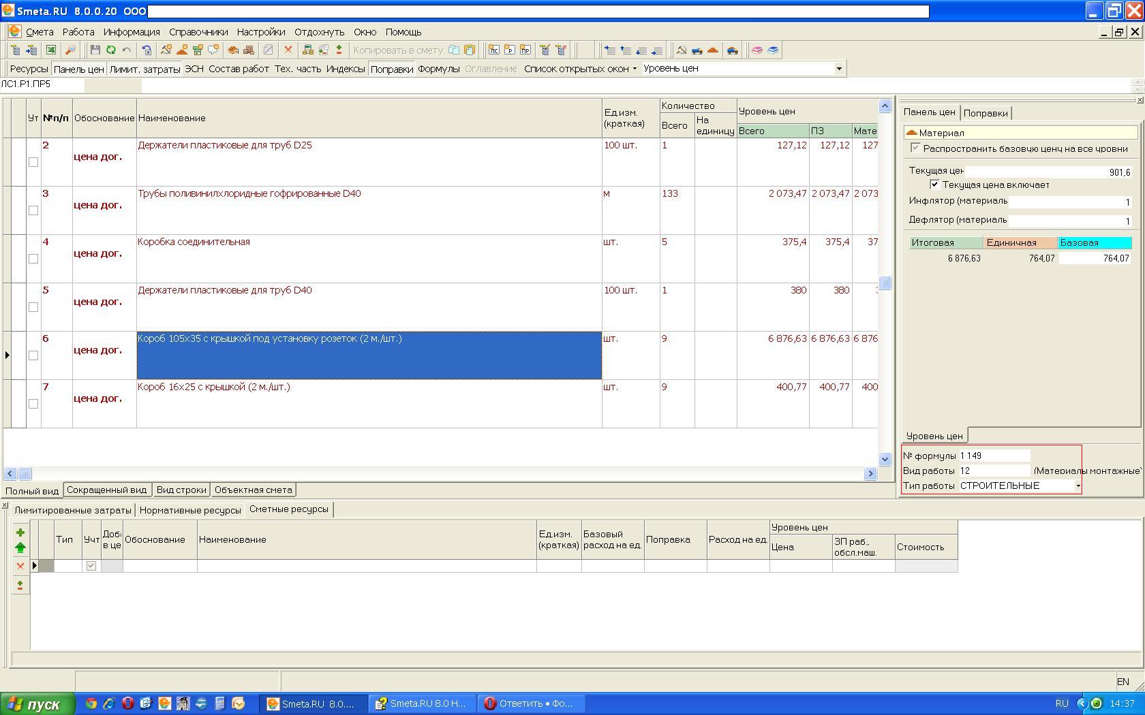Click the floppy disk save icon

point(95,50)
